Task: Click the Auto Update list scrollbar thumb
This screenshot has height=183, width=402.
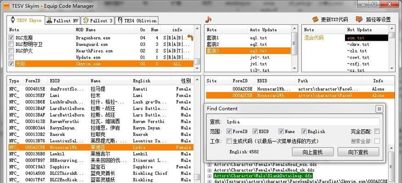Action: click(294, 43)
